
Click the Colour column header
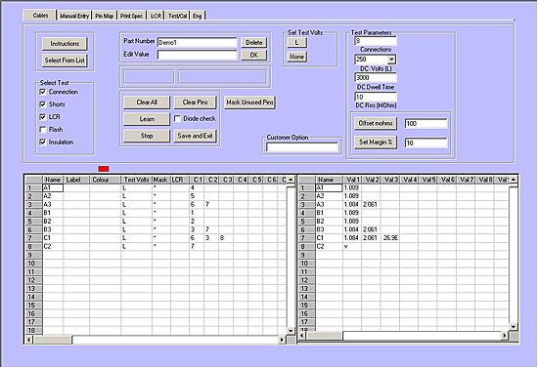point(105,180)
